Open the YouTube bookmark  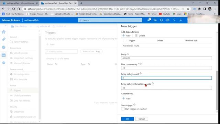pos(165,14)
